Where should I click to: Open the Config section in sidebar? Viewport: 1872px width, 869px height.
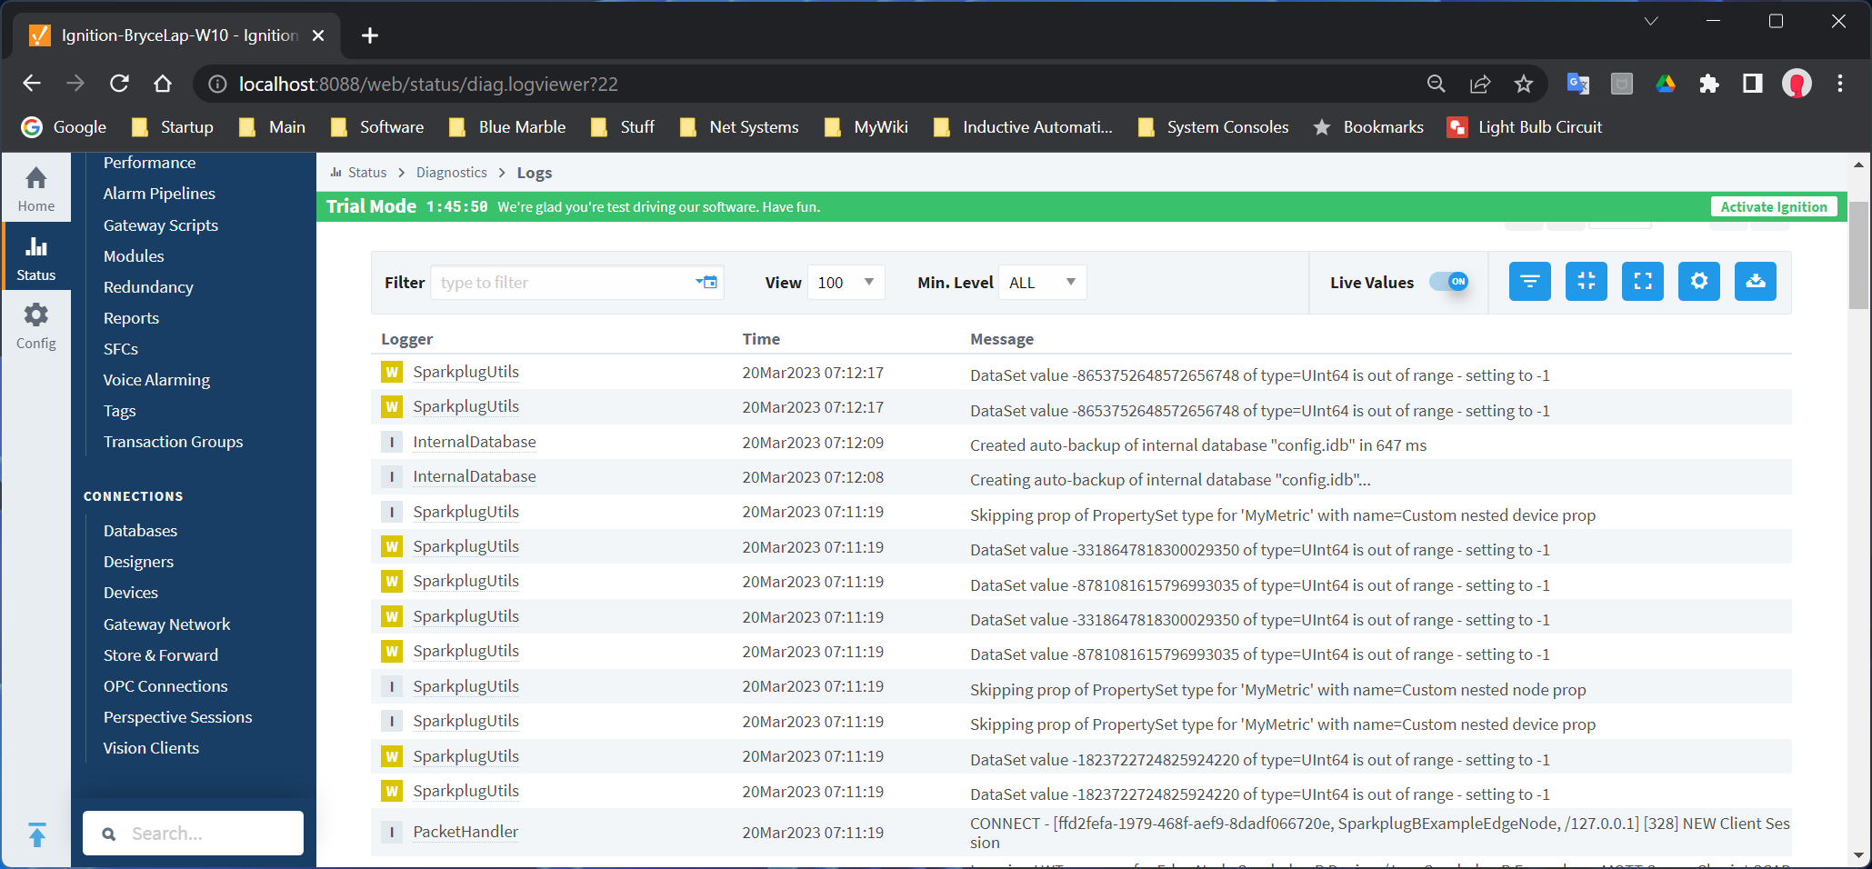[35, 326]
